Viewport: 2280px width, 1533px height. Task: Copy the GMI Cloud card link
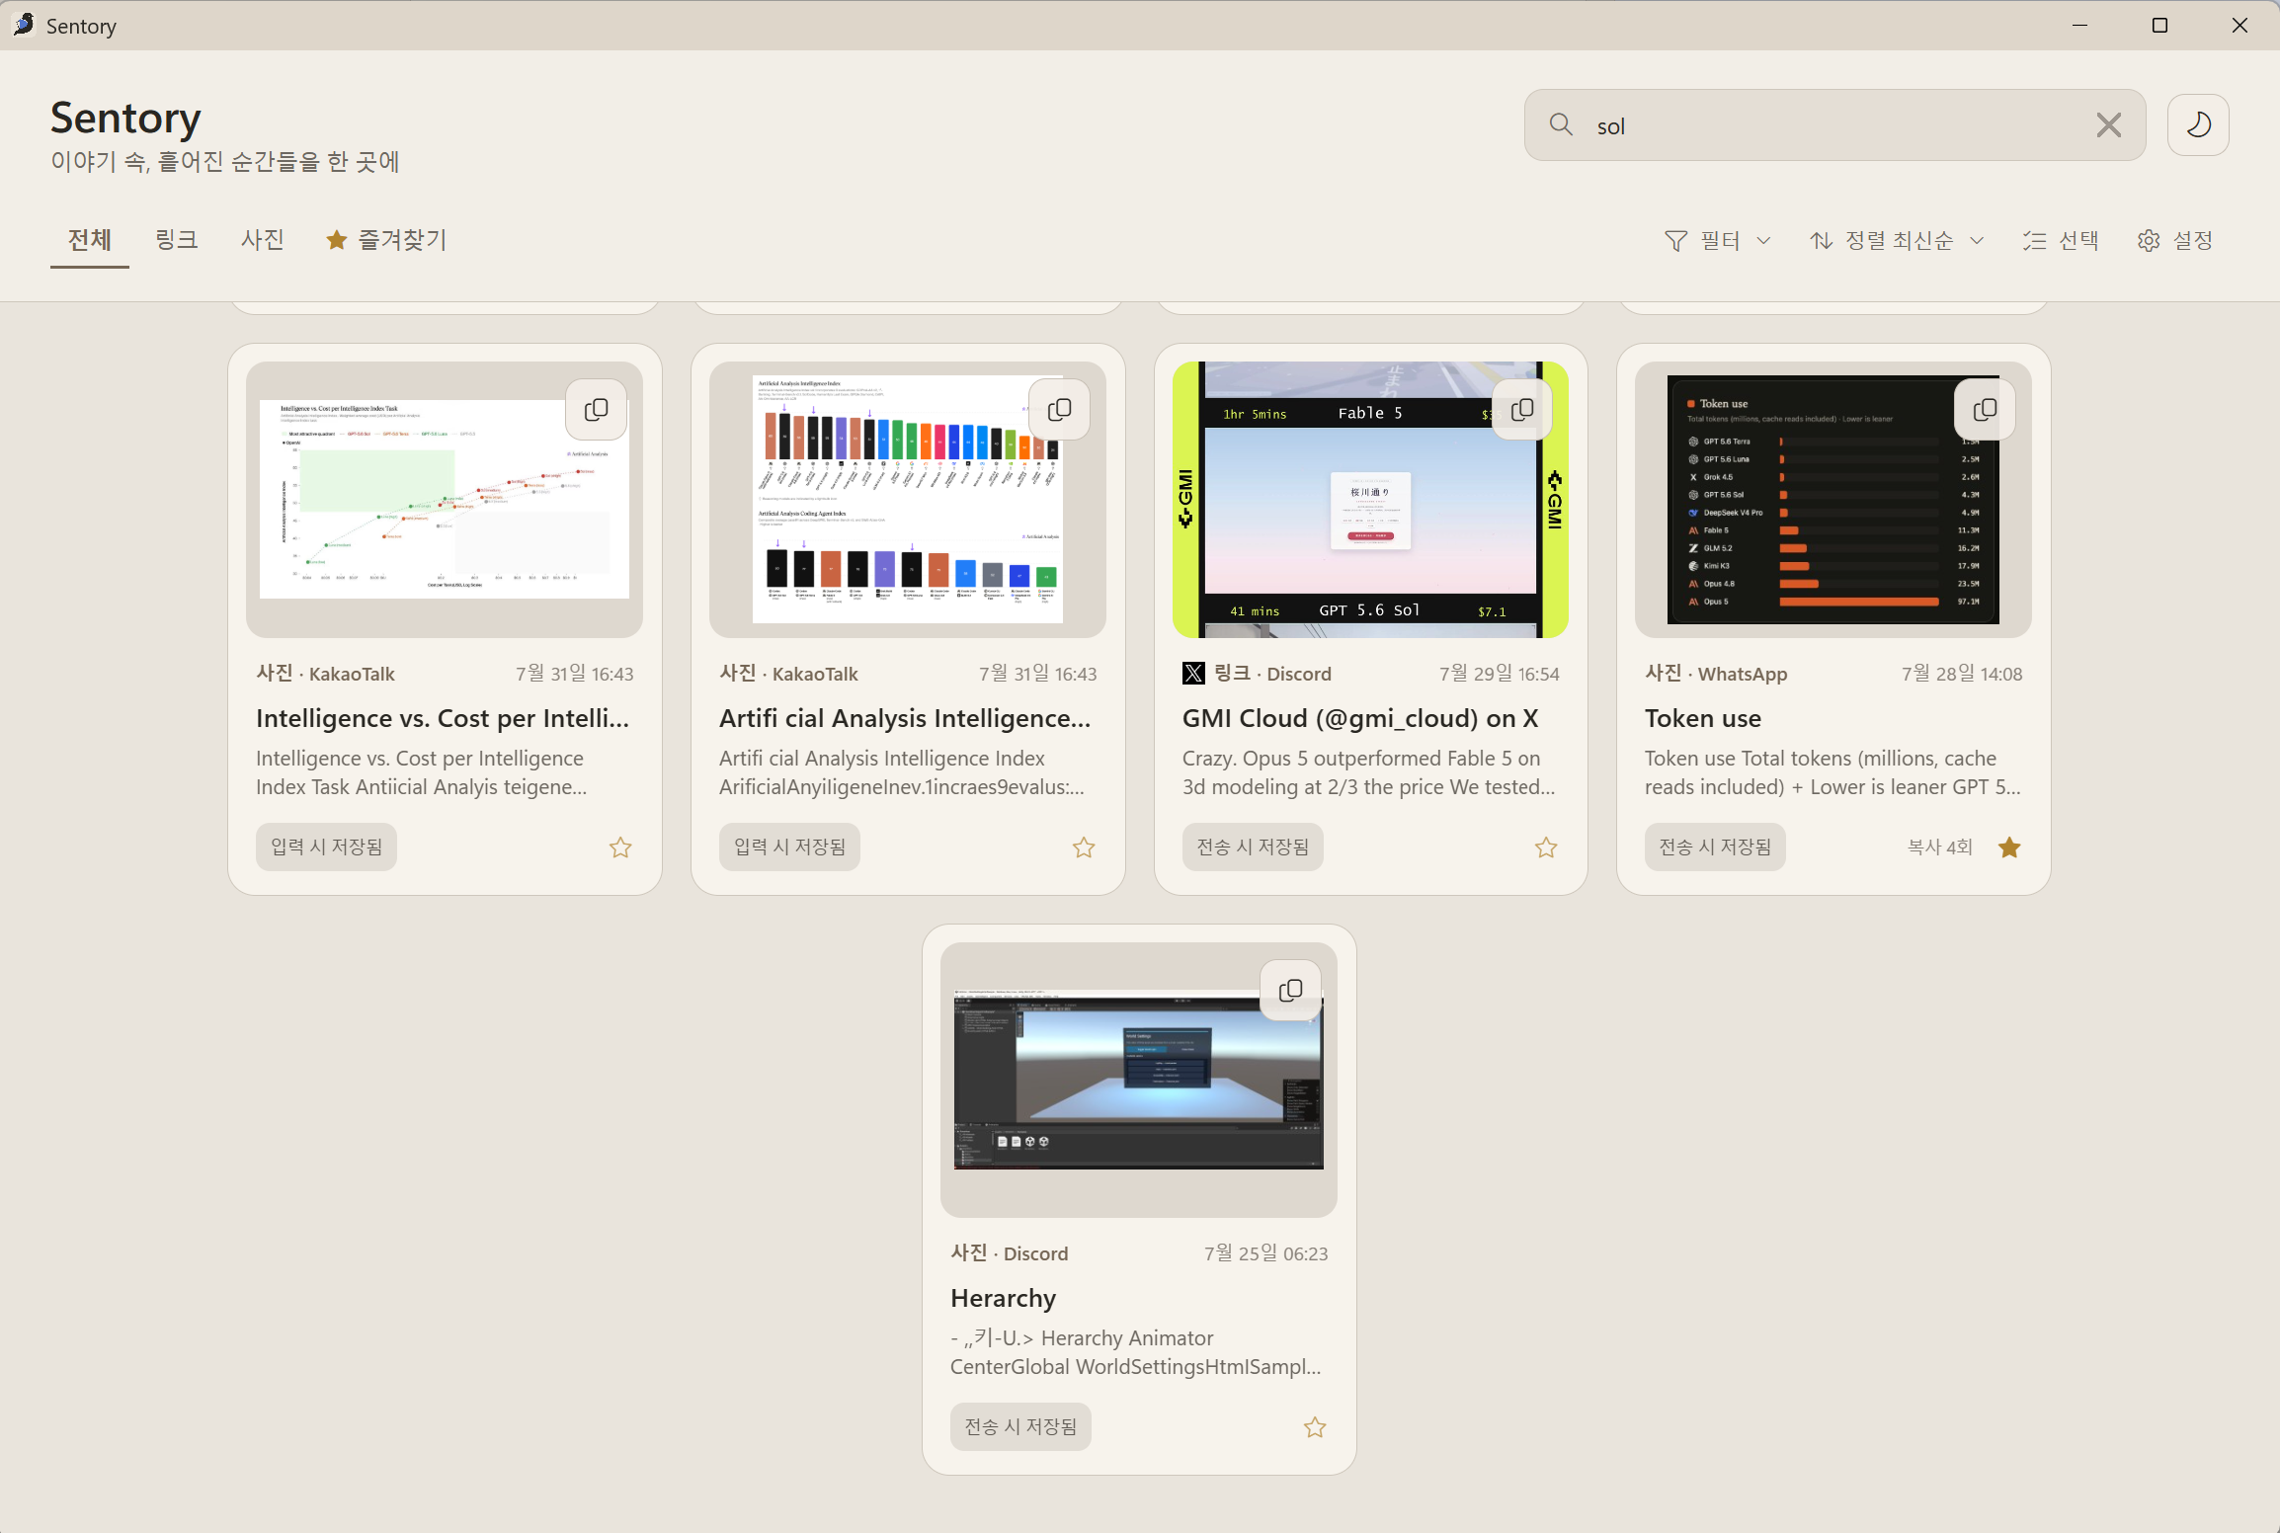[x=1521, y=410]
